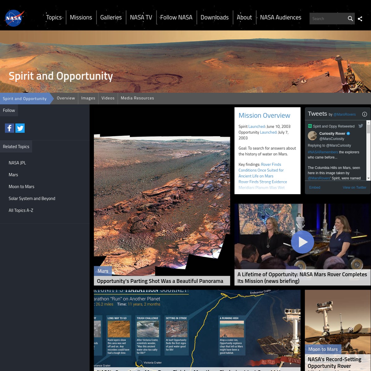
Task: Open Curiosity Rover profile avatar
Action: (x=312, y=136)
